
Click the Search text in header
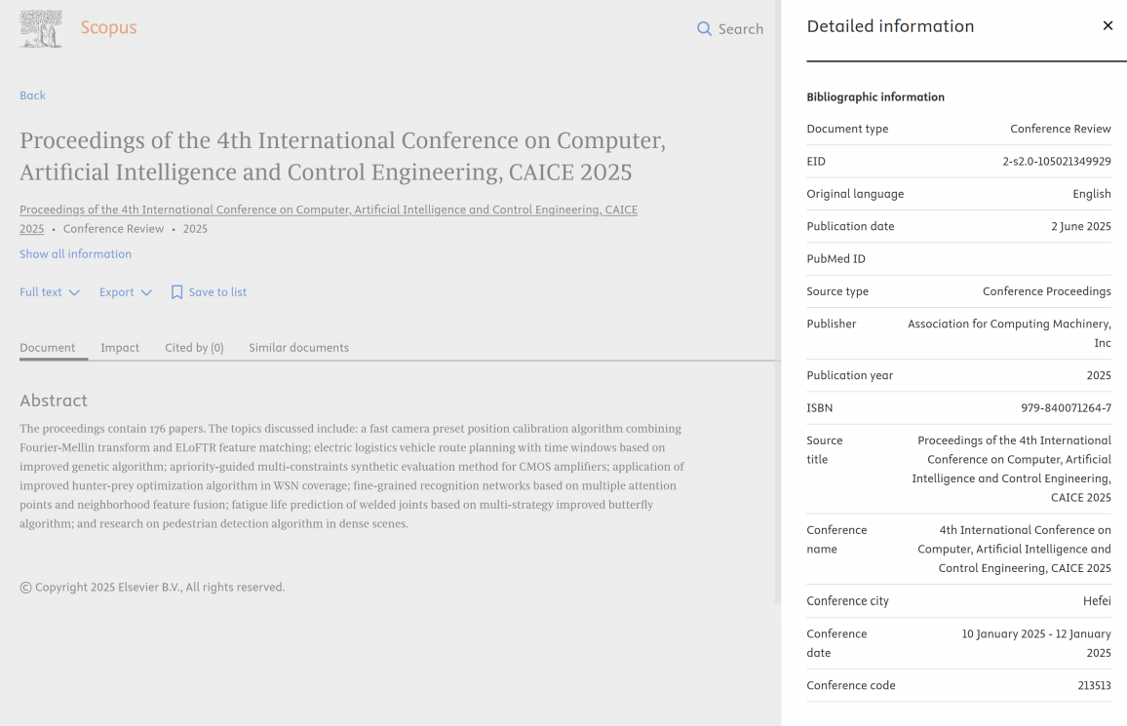740,29
